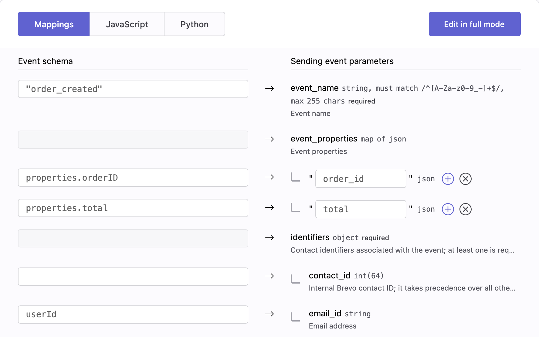The height and width of the screenshot is (337, 539).
Task: Open the JavaScript tab
Action: (x=127, y=24)
